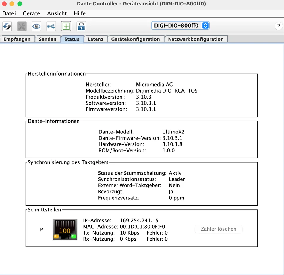Viewport: 284px width, 275px height.
Task: Click the network port icon showing 100
Action: point(65,230)
